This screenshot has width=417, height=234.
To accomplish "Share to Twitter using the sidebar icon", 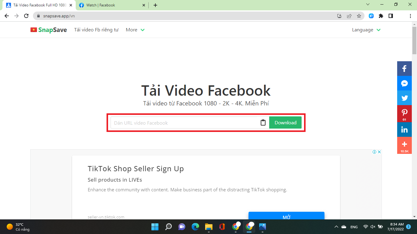I will pyautogui.click(x=404, y=98).
